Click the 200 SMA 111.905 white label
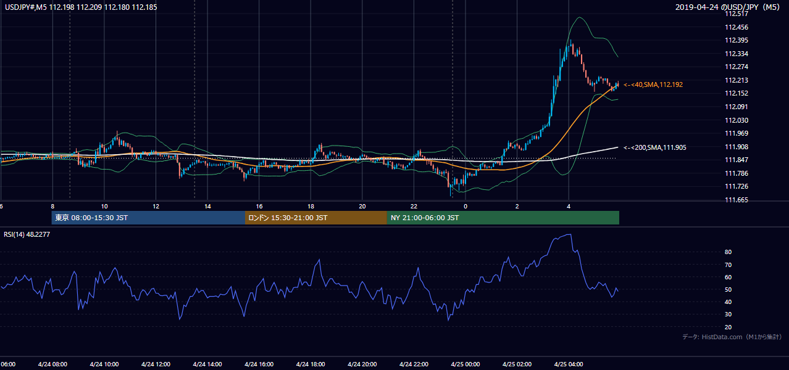789x370 pixels. pos(654,147)
